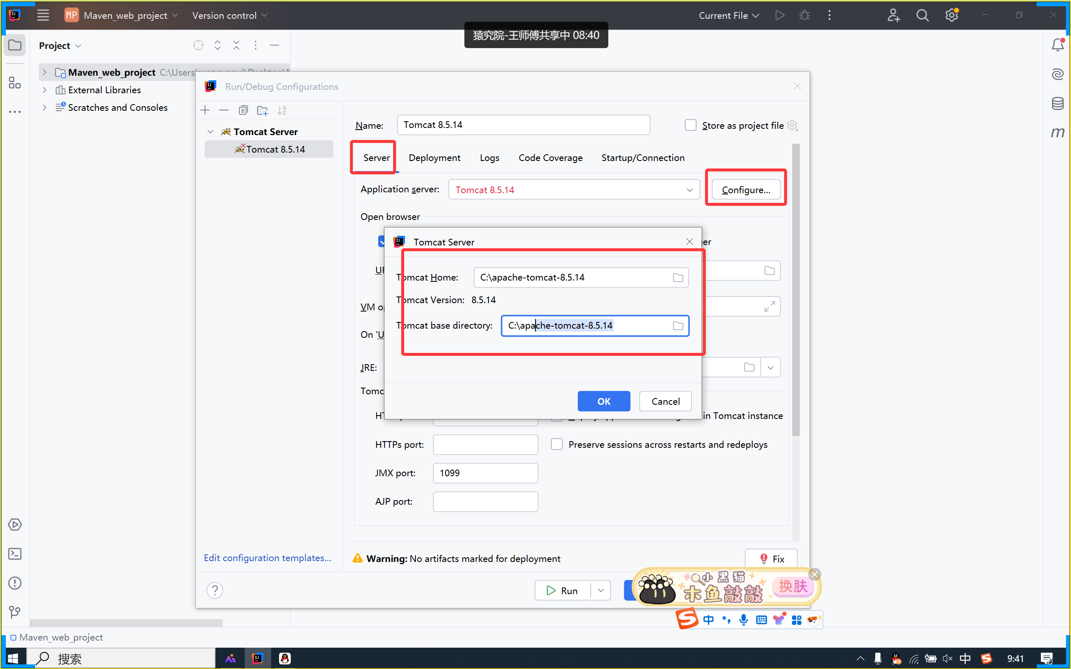Open the Notifications bell icon
The image size is (1071, 669).
click(1058, 45)
